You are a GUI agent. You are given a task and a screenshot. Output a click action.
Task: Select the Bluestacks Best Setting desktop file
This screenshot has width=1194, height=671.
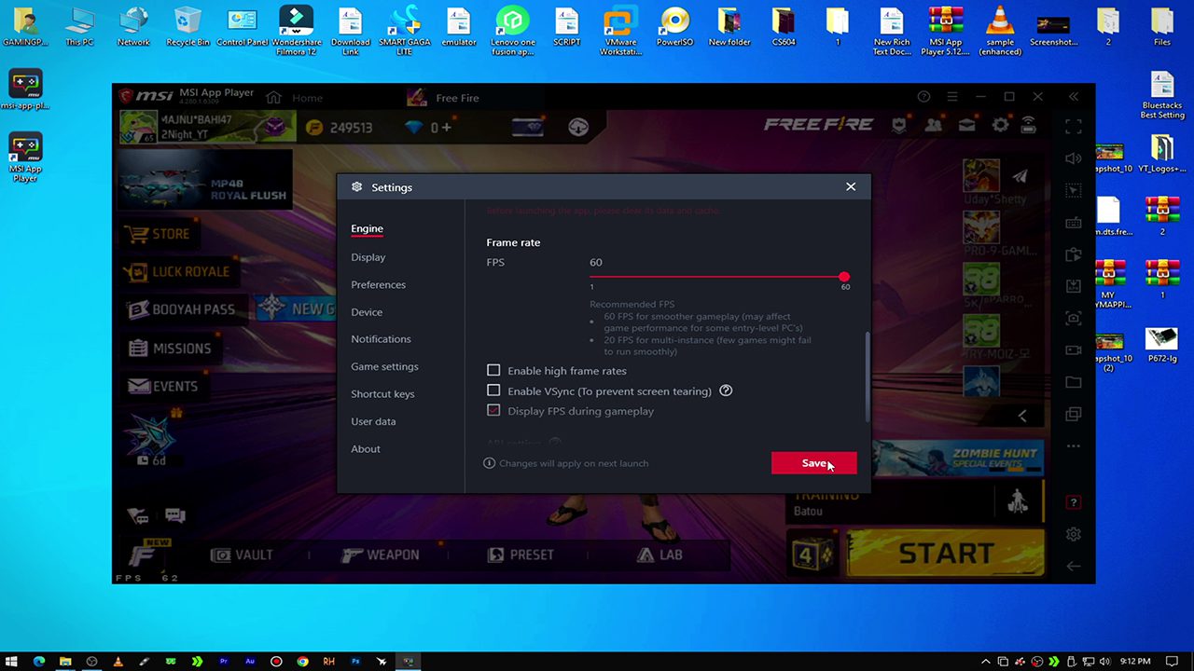1162,95
